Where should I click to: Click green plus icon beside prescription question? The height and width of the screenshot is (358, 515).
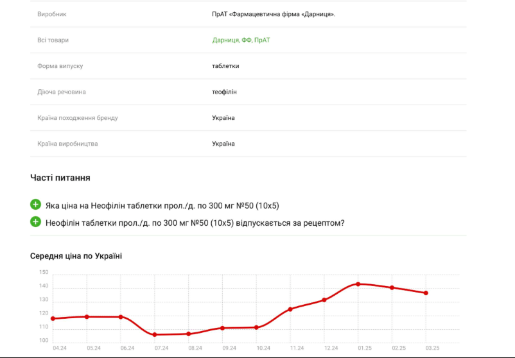(35, 222)
